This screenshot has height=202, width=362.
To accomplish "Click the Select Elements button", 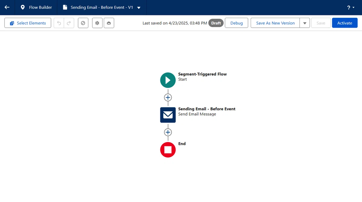I will tap(28, 23).
